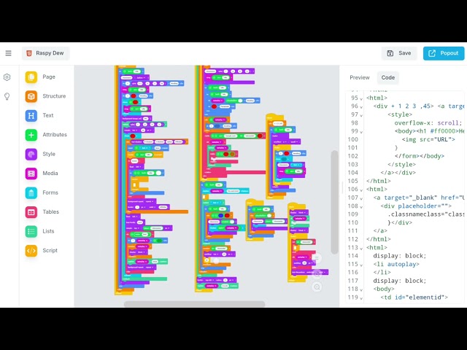Open the Popout window
The image size is (467, 350).
[x=444, y=53]
